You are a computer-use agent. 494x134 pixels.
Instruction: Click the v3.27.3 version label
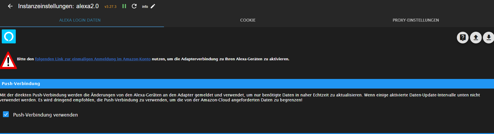(x=110, y=6)
